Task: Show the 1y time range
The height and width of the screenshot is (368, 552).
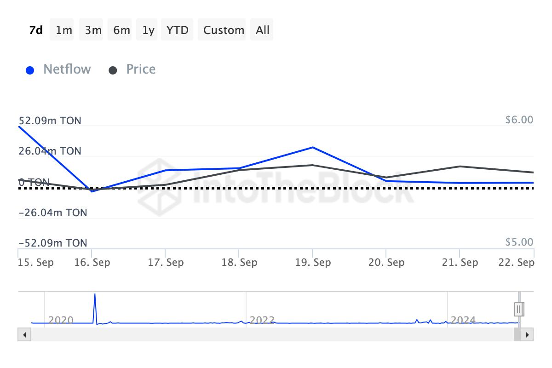Action: [148, 30]
